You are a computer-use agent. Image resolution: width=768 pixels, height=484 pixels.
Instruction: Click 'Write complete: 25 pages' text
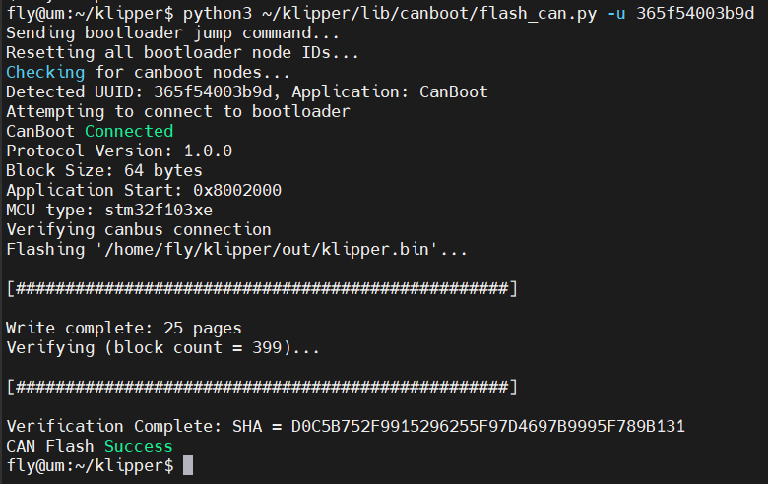124,328
